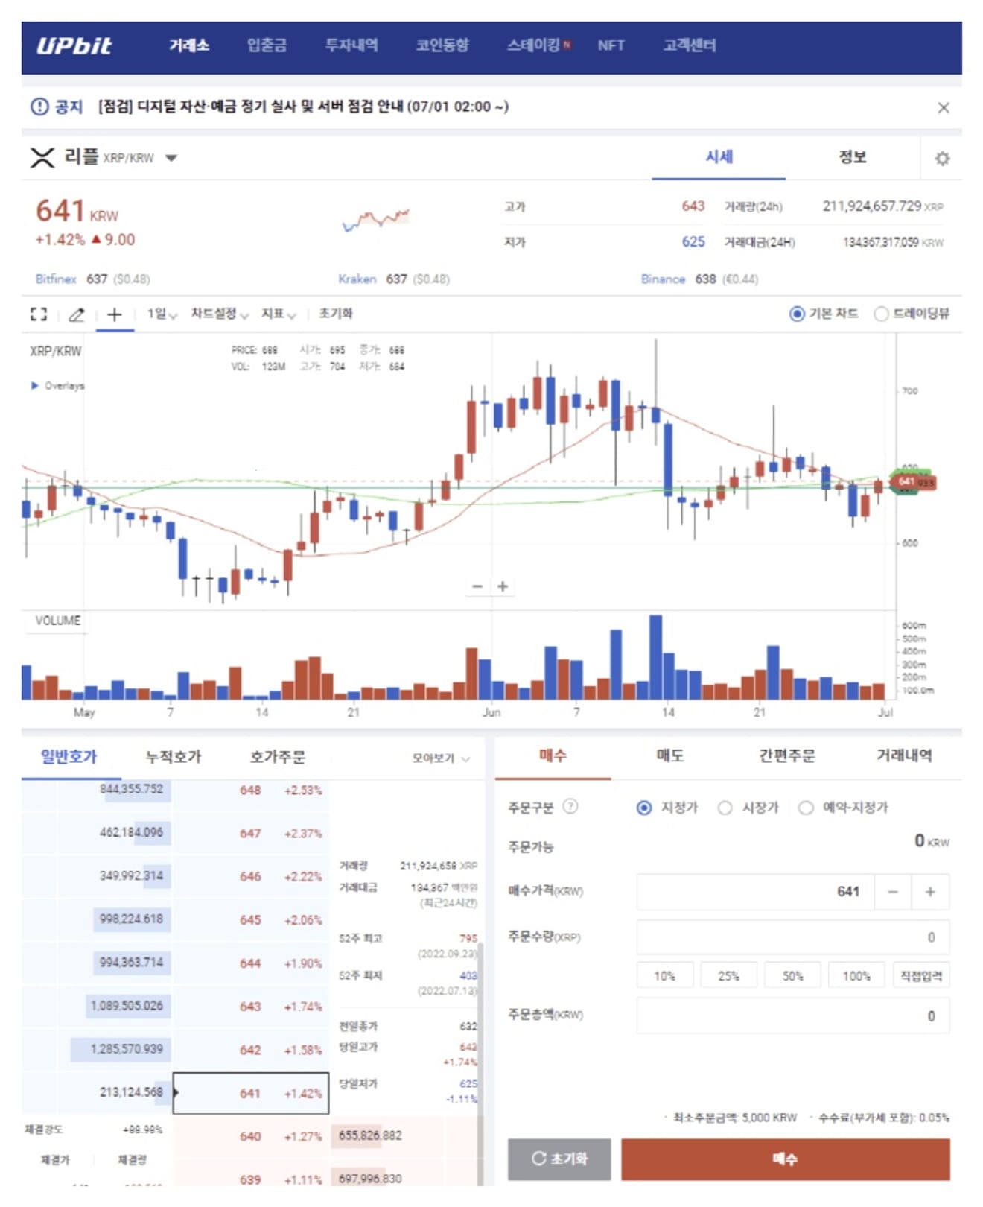Click the UPbit logo
This screenshot has height=1207, width=983.
point(74,46)
